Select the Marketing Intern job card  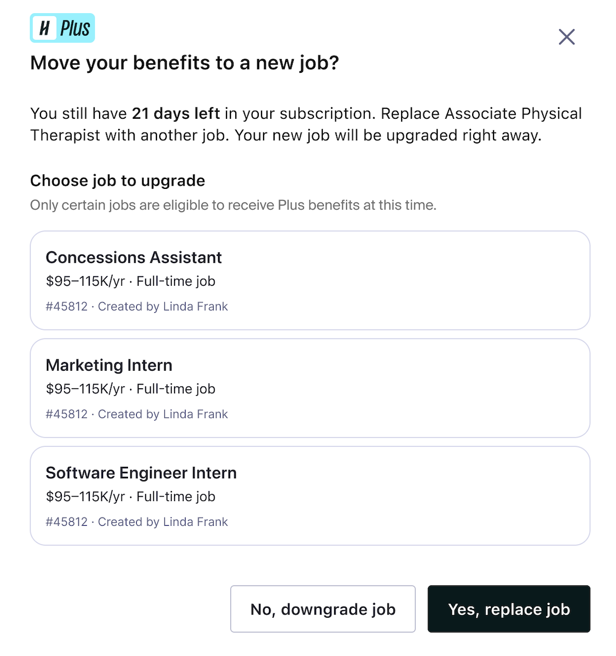(x=310, y=388)
